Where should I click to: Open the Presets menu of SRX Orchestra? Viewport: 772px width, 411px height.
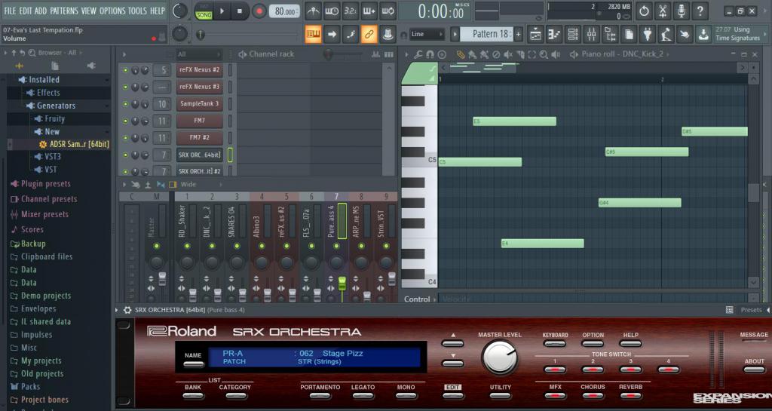tap(751, 310)
